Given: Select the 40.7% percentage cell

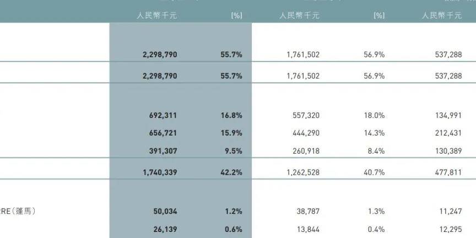Looking at the screenshot, I should 374,172.
